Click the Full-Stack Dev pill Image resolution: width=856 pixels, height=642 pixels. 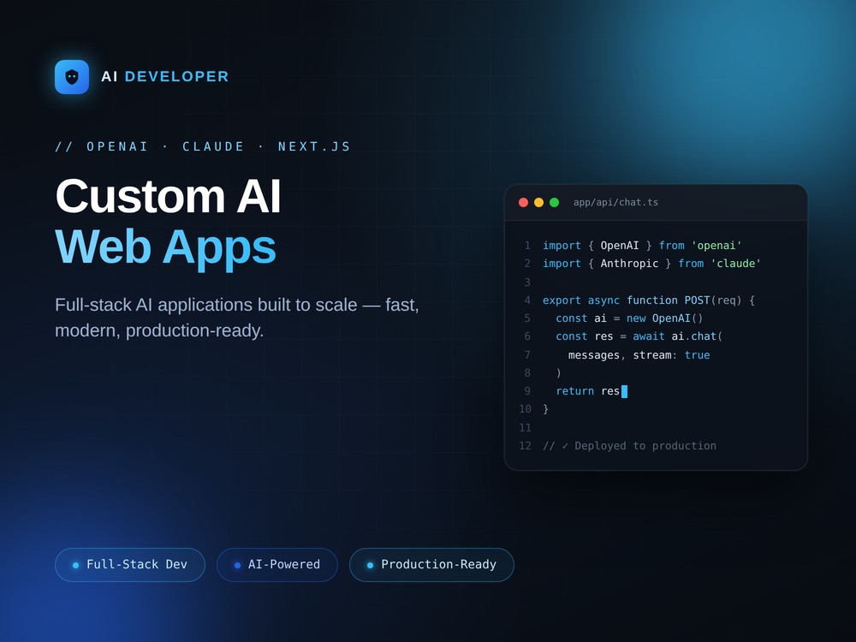[x=130, y=564]
